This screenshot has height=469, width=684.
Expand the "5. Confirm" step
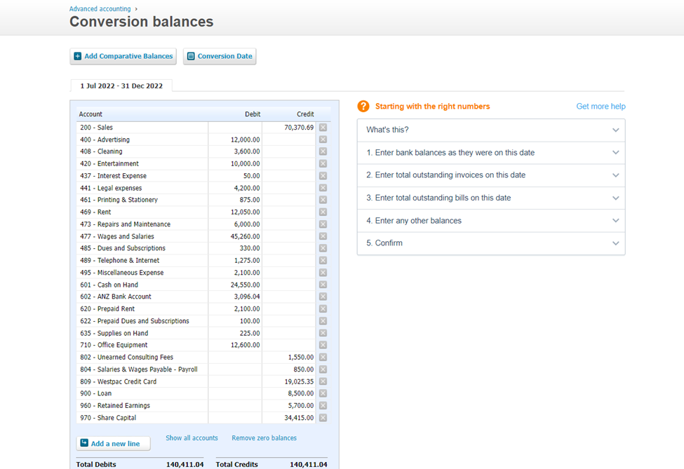[490, 243]
